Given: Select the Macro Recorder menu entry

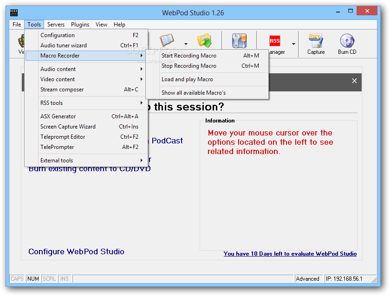Looking at the screenshot, I should [86, 55].
